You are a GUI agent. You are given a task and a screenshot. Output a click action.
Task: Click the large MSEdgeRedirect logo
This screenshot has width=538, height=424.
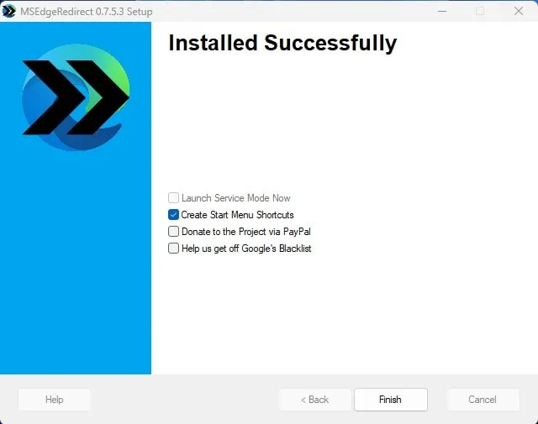tap(76, 97)
